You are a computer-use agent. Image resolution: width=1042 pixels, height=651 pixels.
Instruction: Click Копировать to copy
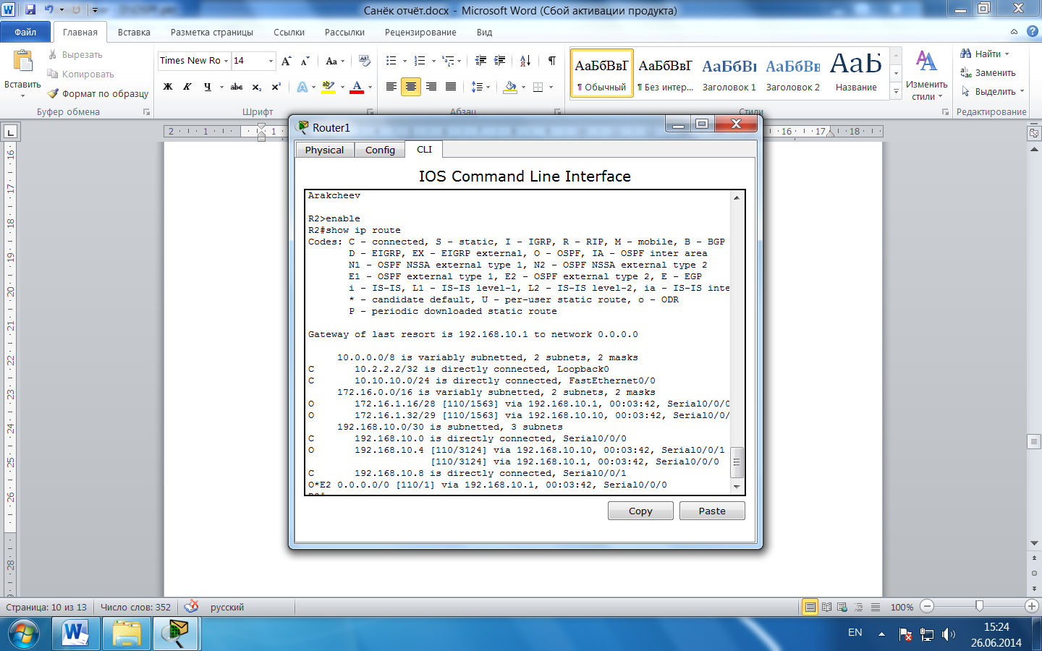click(x=80, y=74)
